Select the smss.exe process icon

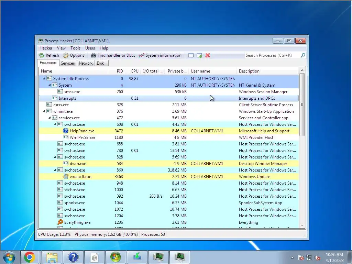point(60,91)
